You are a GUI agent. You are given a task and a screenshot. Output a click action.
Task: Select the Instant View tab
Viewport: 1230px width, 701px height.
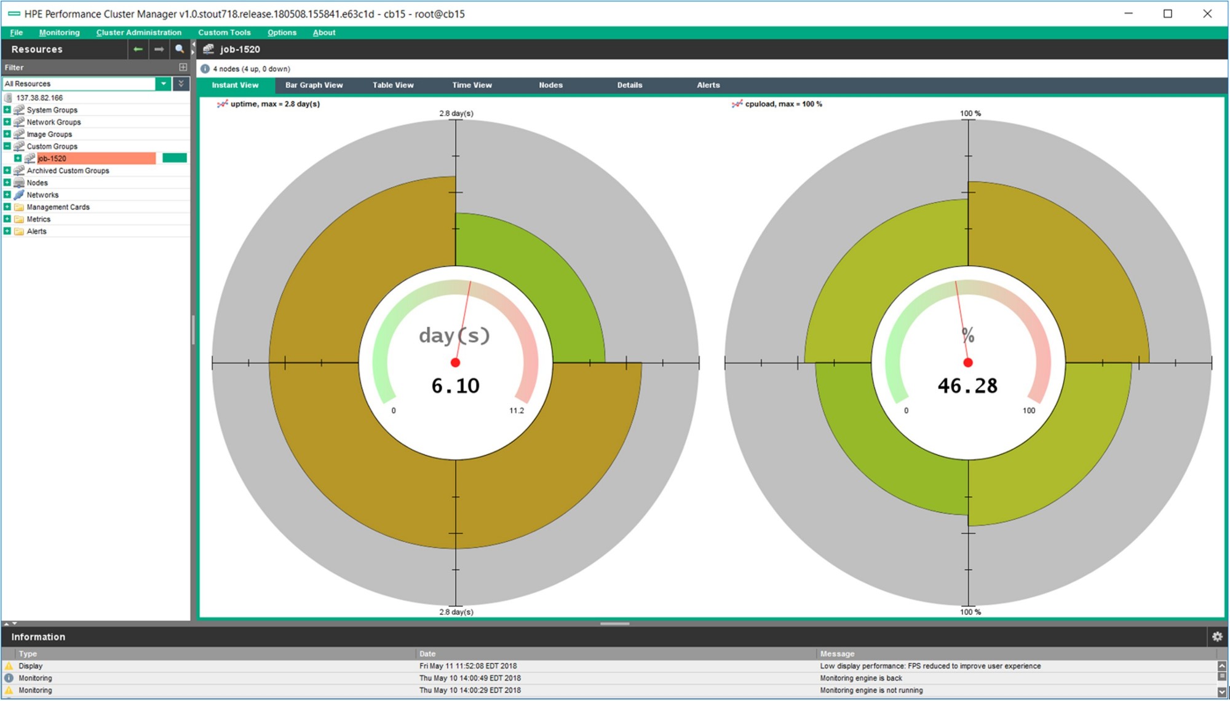coord(235,85)
